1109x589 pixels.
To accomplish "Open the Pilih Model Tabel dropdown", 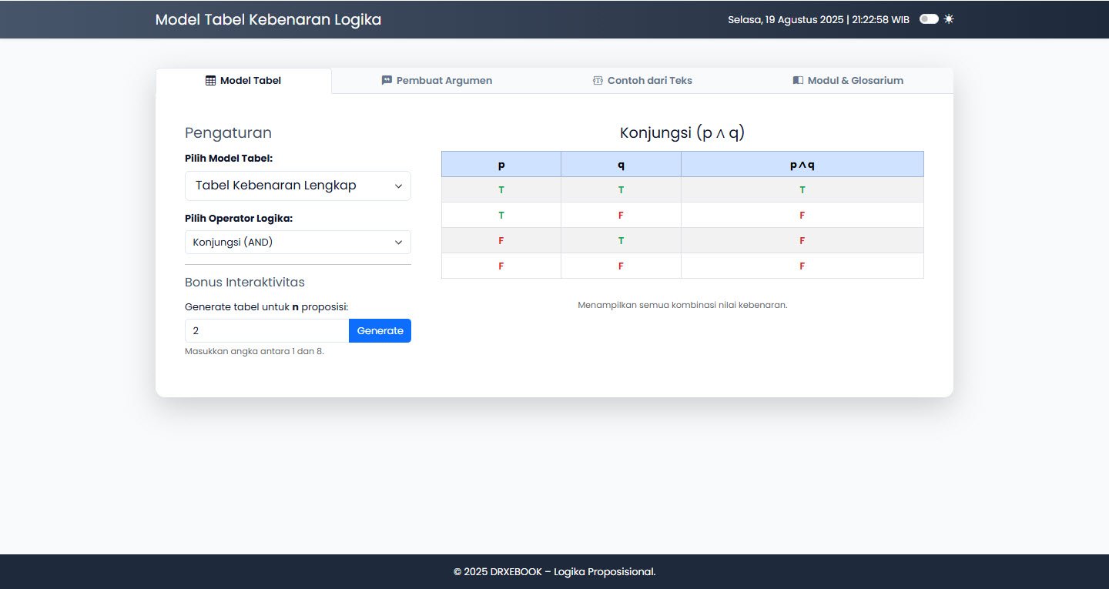I will 298,186.
